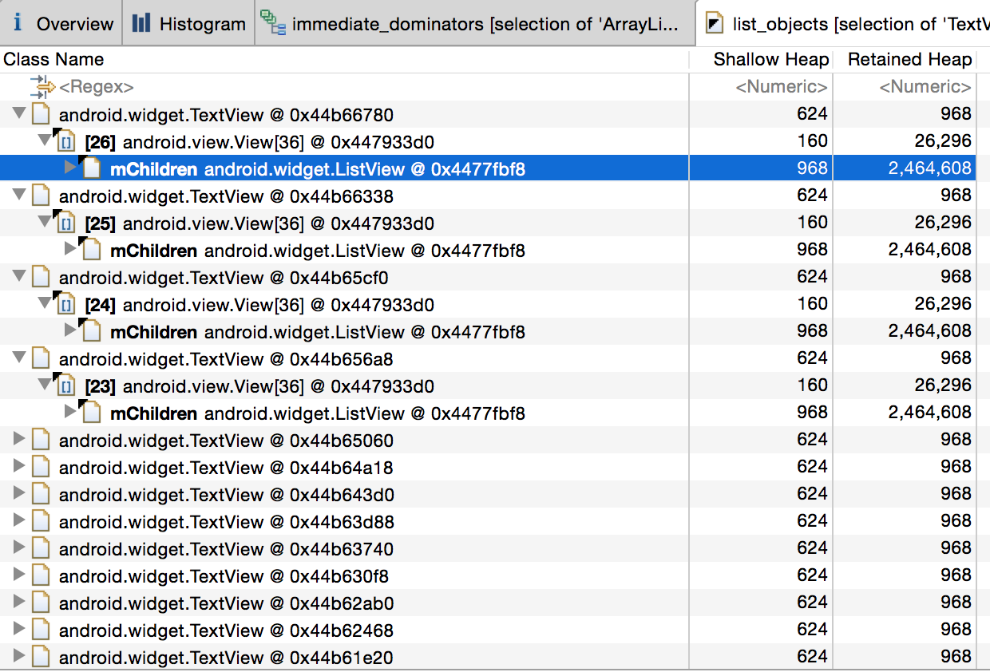Click the object icon for TextView @ 0x44b66780
The image size is (990, 672).
click(x=41, y=113)
